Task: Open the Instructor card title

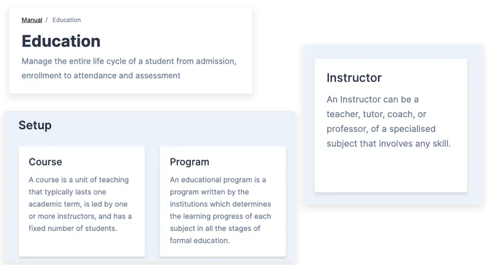Action: (354, 78)
